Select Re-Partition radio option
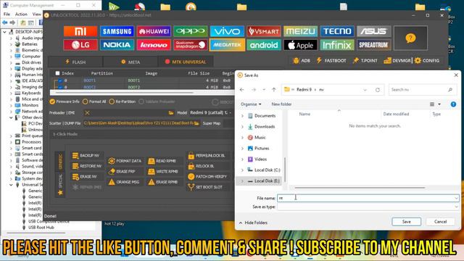Viewport: 464px width, 261px height. (123, 101)
